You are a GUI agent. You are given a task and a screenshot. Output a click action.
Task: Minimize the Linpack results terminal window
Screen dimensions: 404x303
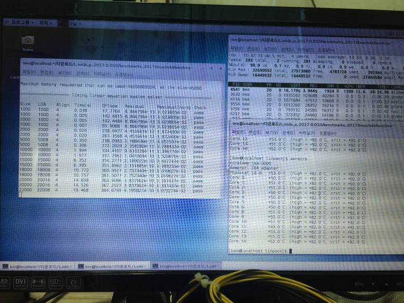202,68
